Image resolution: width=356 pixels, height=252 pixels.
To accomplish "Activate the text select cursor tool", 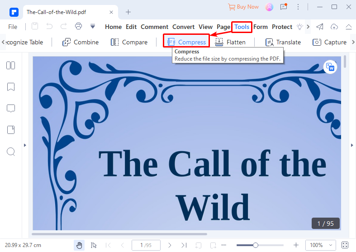I will coord(94,245).
